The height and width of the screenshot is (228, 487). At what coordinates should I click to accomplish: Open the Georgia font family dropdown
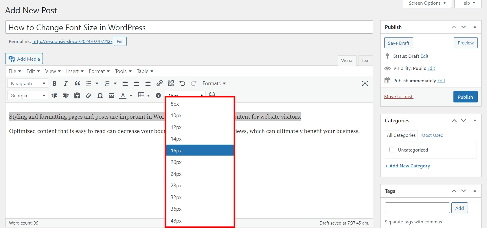pyautogui.click(x=27, y=95)
